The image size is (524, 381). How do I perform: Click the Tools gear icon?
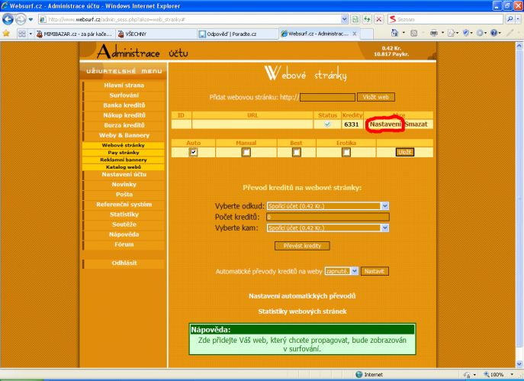click(x=480, y=33)
